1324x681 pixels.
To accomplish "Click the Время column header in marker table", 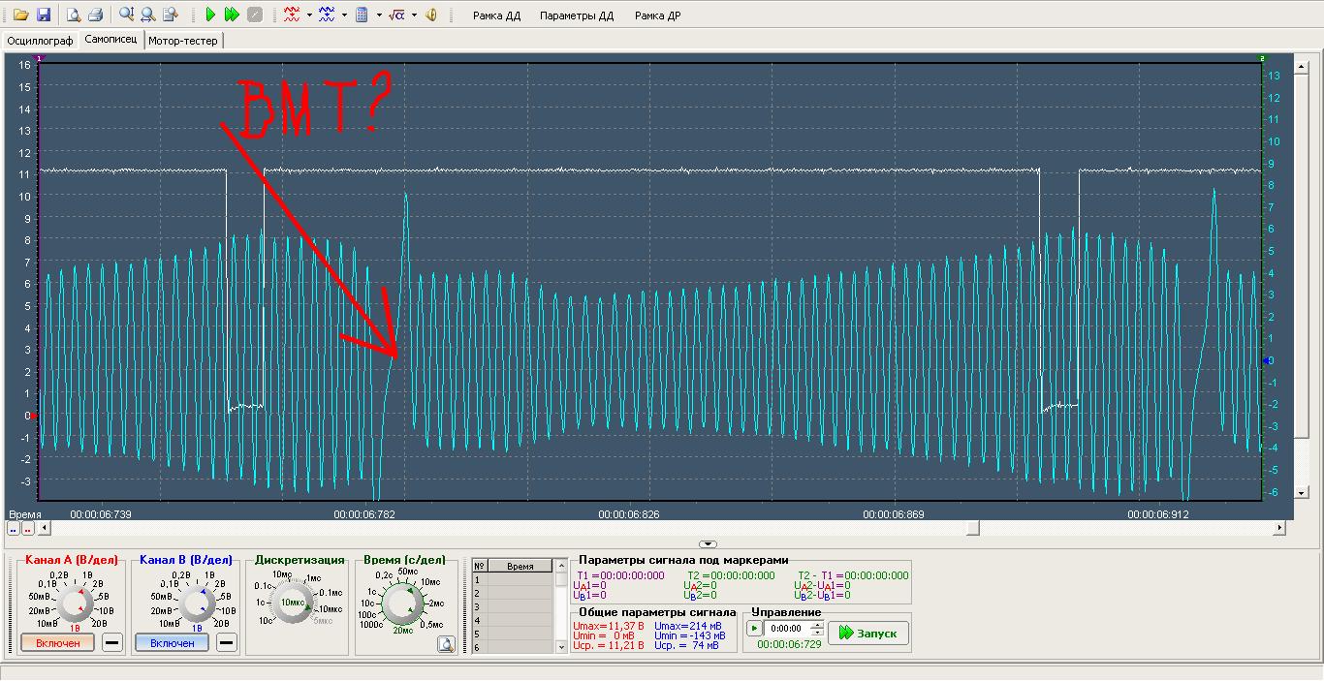I will (x=520, y=566).
